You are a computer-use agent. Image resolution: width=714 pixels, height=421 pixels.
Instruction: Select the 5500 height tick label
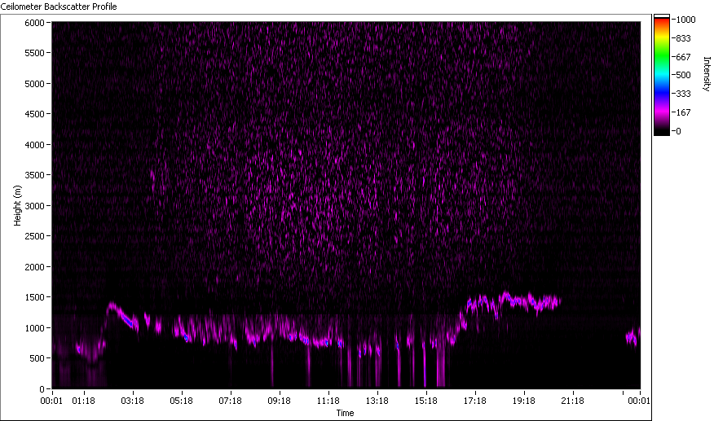point(34,53)
